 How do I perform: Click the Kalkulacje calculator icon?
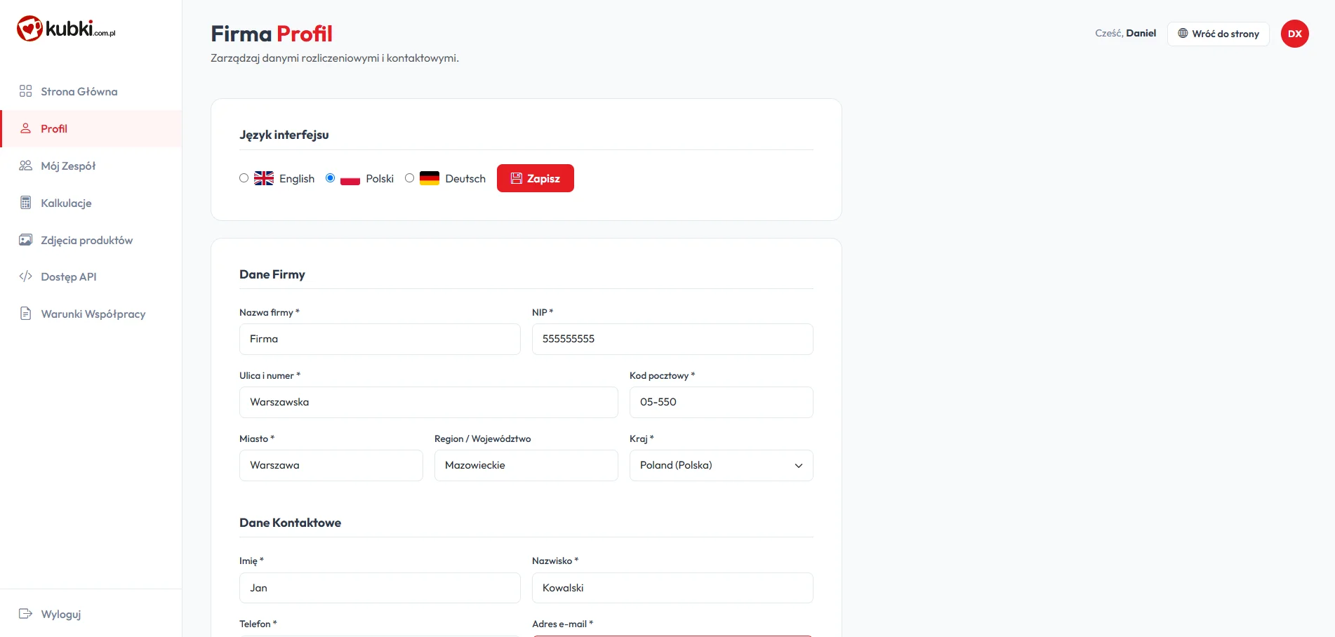click(x=26, y=203)
